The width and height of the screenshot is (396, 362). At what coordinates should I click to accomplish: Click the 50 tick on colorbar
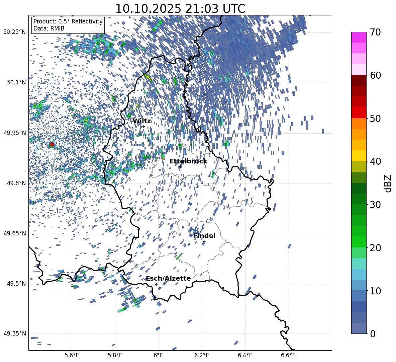[x=375, y=118]
